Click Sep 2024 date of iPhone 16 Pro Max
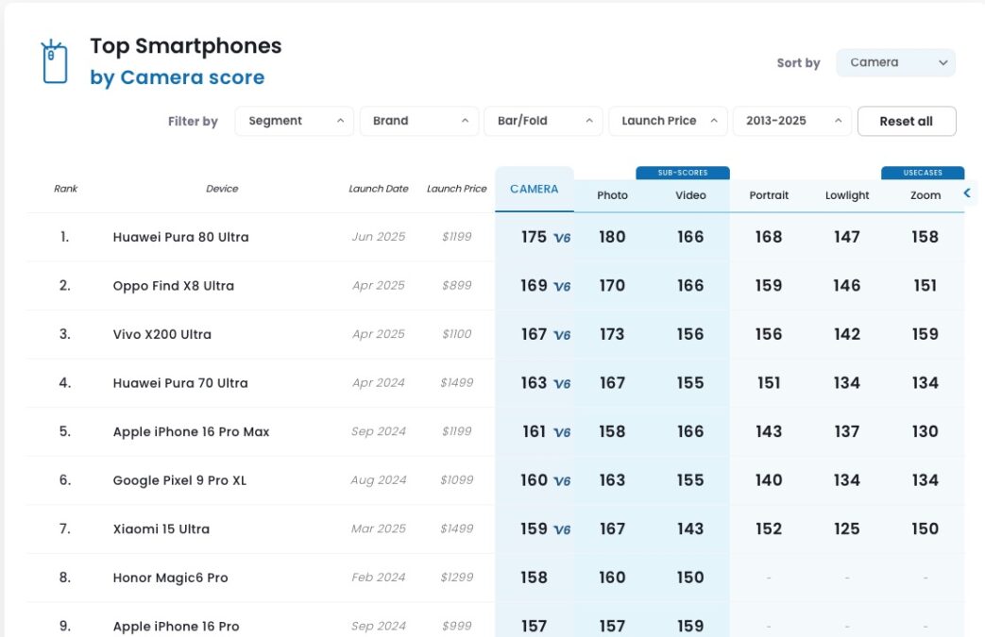Viewport: 985px width, 637px height. click(x=378, y=432)
